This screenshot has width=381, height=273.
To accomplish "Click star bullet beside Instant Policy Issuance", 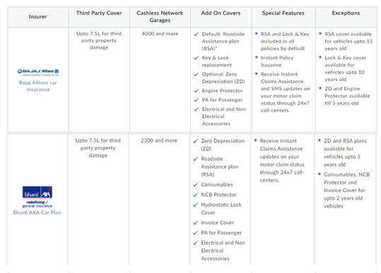I will (x=256, y=57).
